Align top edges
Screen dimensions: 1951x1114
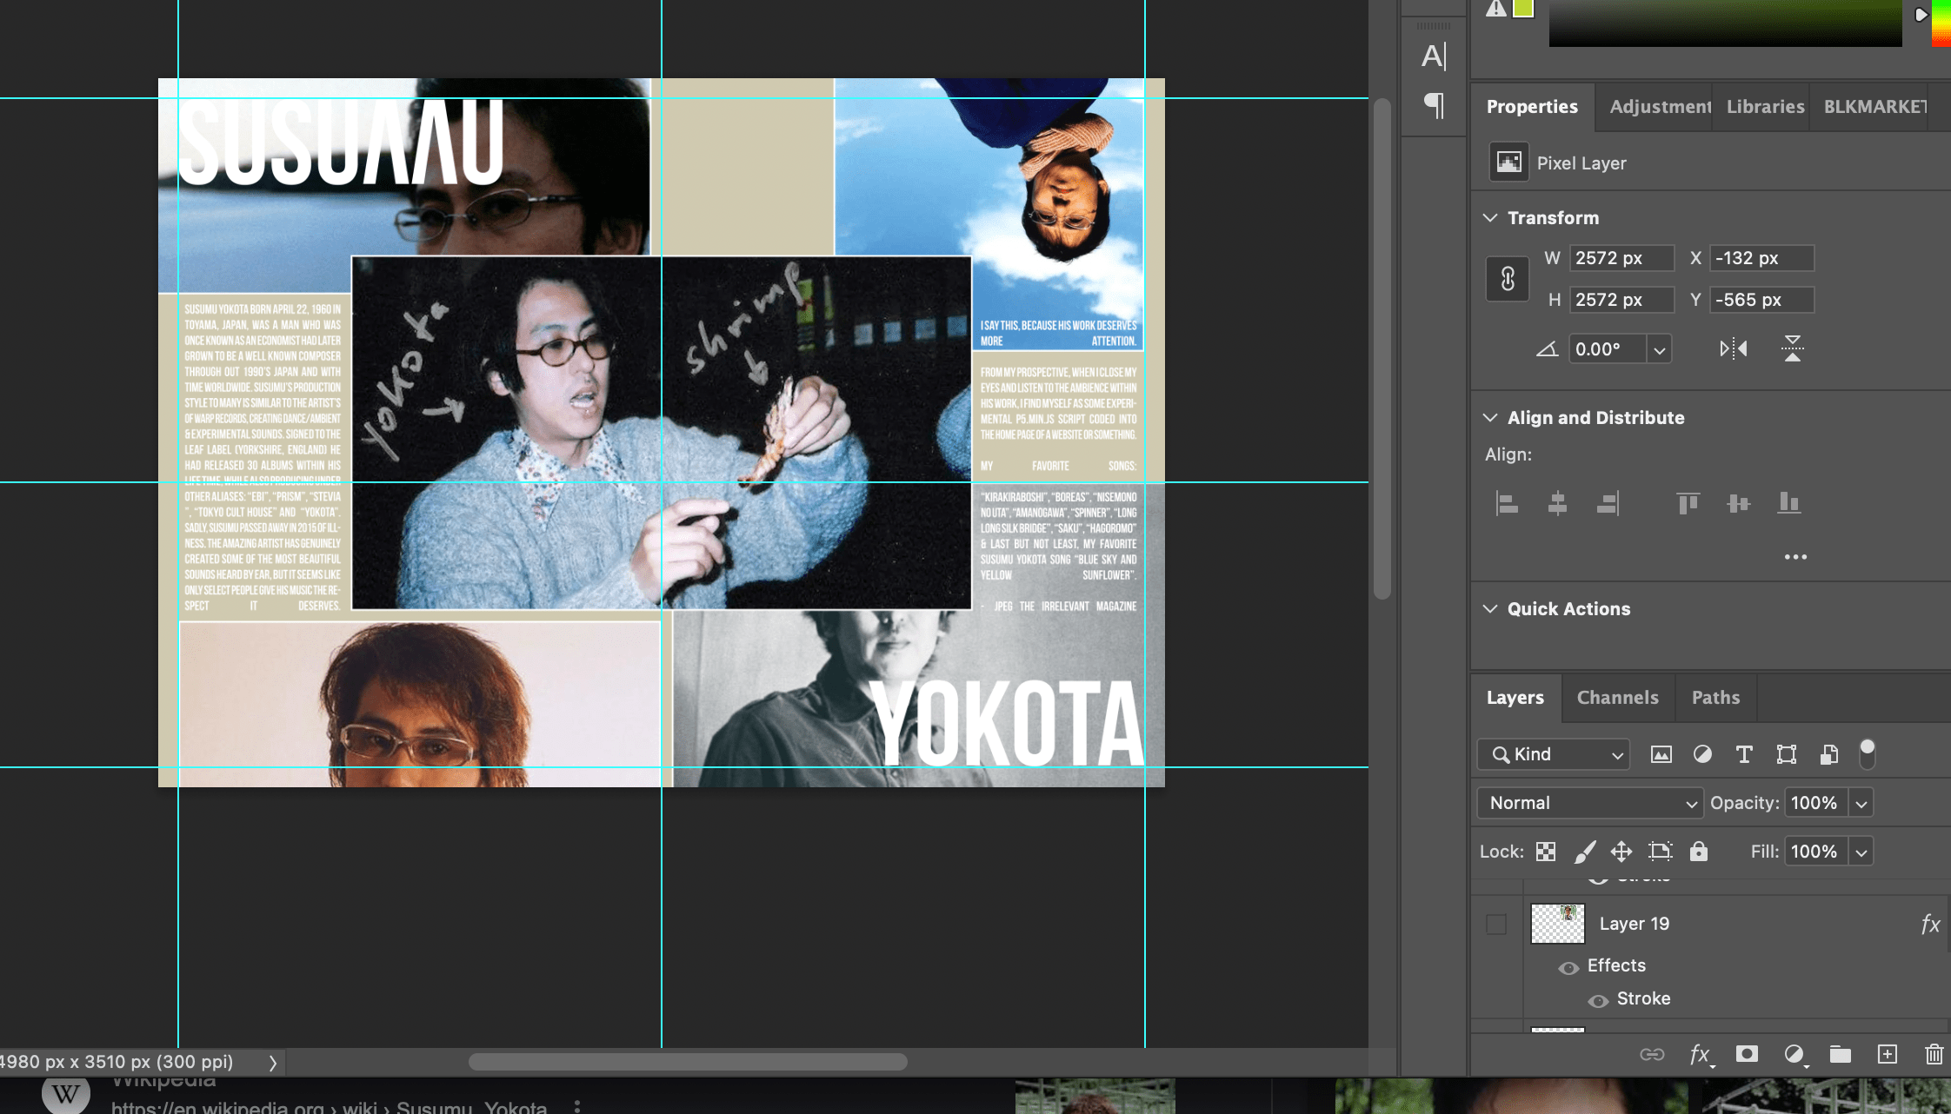(1688, 503)
